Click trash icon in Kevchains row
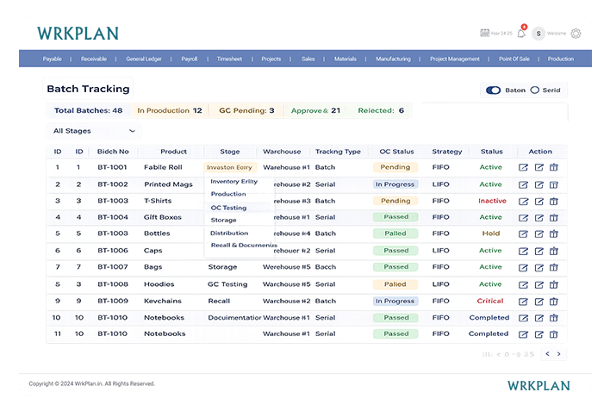610x411 pixels. [554, 302]
